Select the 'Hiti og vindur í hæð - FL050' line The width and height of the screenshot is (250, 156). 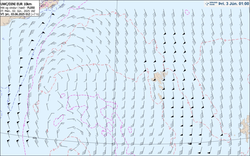pyautogui.click(x=17, y=8)
